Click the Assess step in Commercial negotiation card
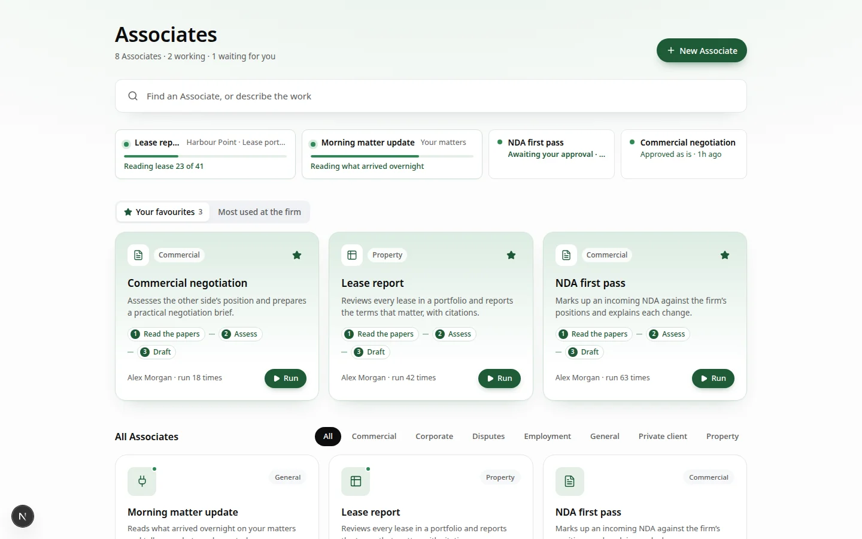This screenshot has height=539, width=862. [x=240, y=334]
